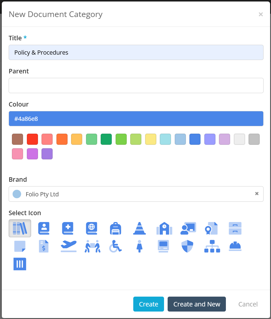Select the school building icon
Image resolution: width=271 pixels, height=319 pixels.
coord(164,228)
